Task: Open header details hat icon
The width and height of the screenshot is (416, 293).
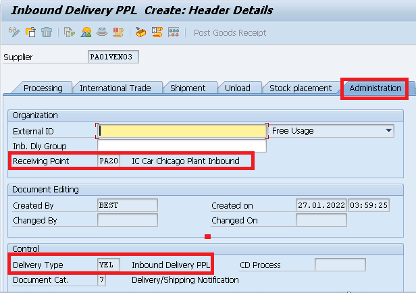Action: click(x=102, y=32)
